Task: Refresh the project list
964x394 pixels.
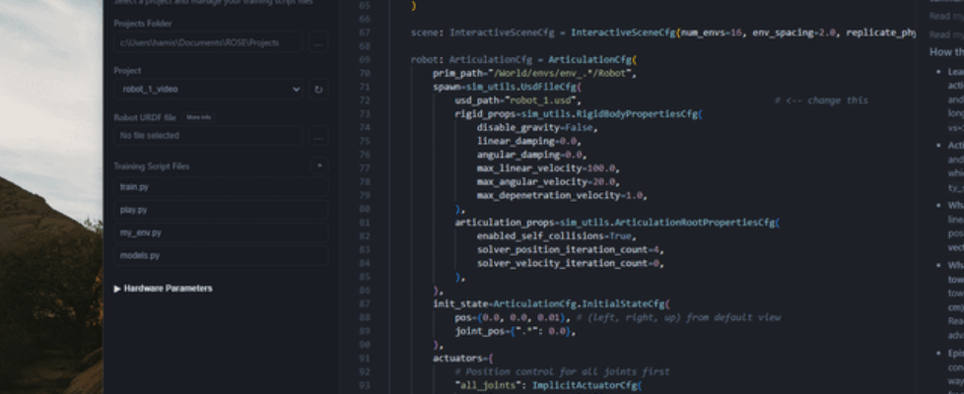Action: (x=318, y=90)
